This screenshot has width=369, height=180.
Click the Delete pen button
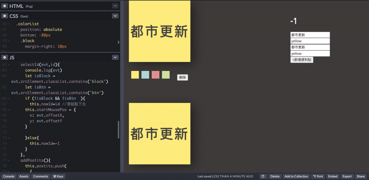click(275, 176)
